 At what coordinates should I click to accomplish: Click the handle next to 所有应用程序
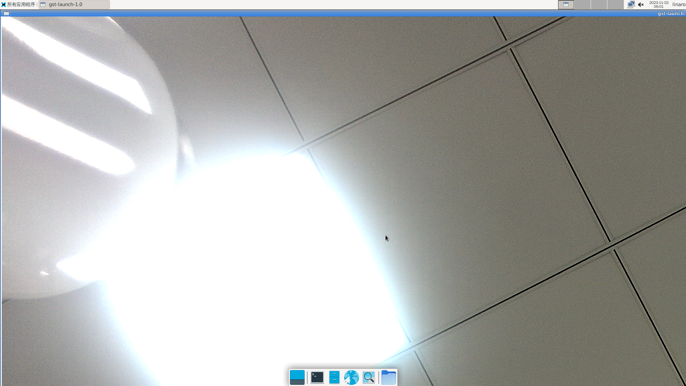(x=37, y=5)
